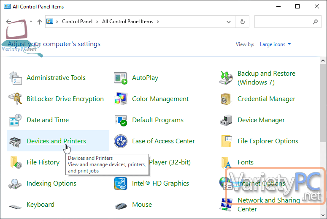Expand the chevron after All Control Panel Items
327x219 pixels.
pyautogui.click(x=158, y=22)
